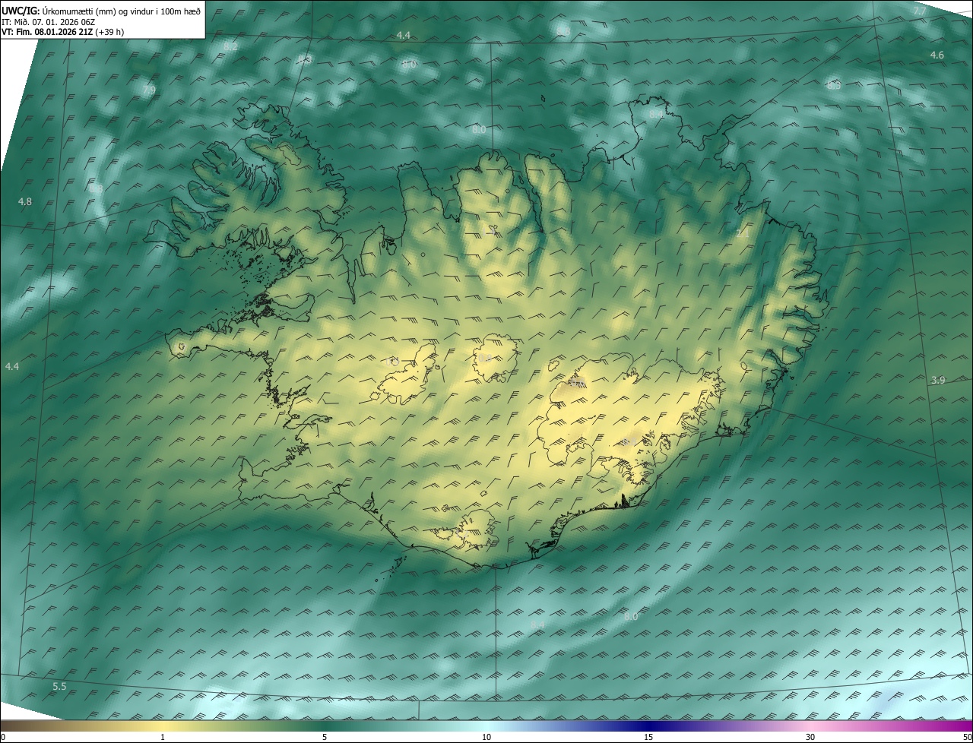Click the 3.9 value label on the map
Viewport: 973px width, 743px height.
[938, 380]
